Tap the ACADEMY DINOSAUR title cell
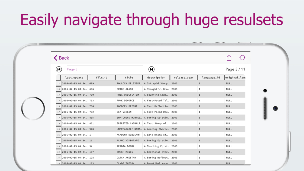 [129, 135]
